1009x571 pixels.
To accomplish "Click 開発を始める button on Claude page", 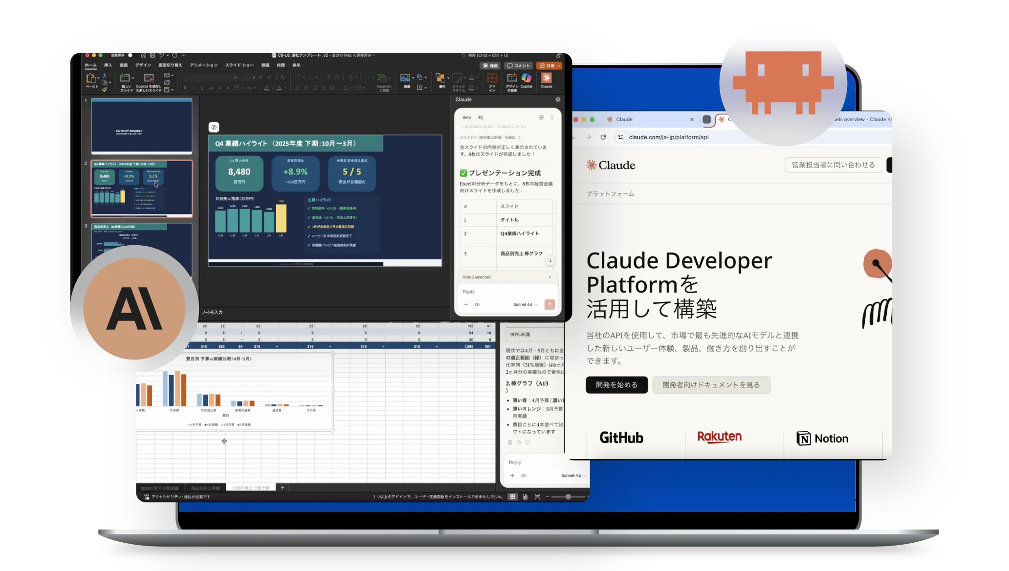I will 616,385.
